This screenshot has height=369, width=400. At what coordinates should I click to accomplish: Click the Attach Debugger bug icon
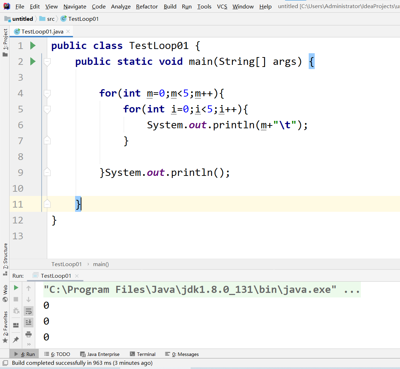click(16, 310)
